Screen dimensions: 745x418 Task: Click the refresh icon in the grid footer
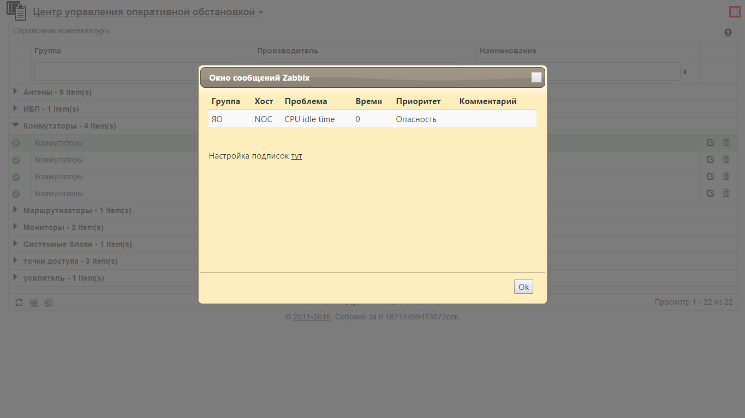click(x=19, y=302)
